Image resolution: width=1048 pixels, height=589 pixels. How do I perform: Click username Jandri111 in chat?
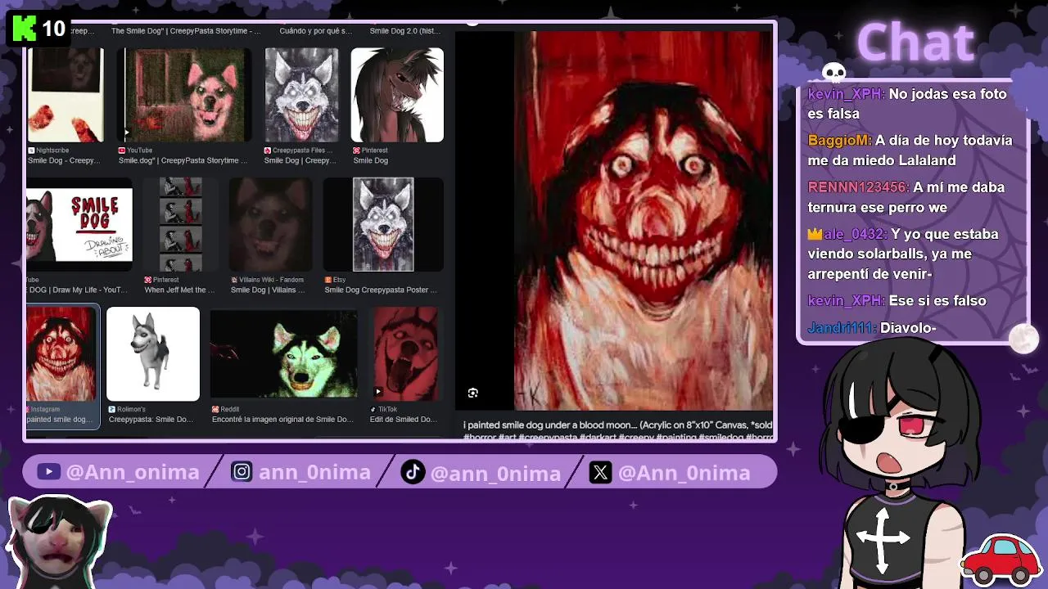tap(842, 328)
